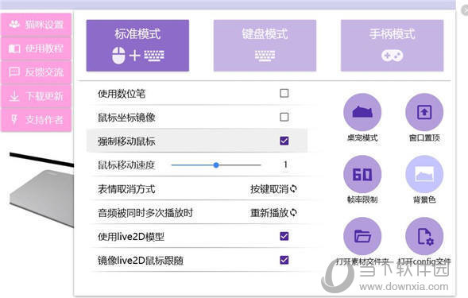This screenshot has height=298, width=468.
Task: Click the 支持作者 support author button
Action: [x=36, y=120]
